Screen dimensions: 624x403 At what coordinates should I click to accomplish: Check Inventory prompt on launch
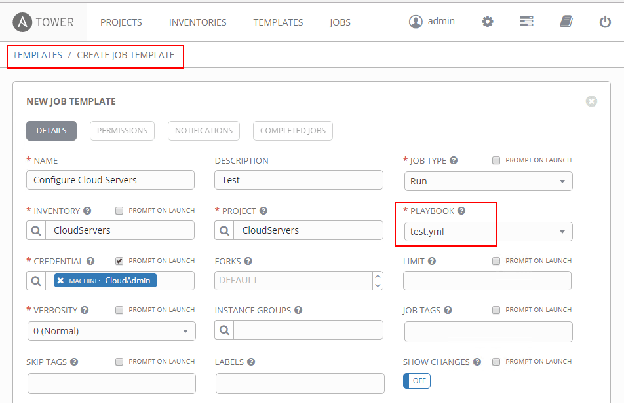point(119,211)
